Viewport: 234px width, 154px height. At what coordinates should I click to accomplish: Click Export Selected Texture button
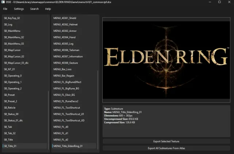[x=166, y=141]
